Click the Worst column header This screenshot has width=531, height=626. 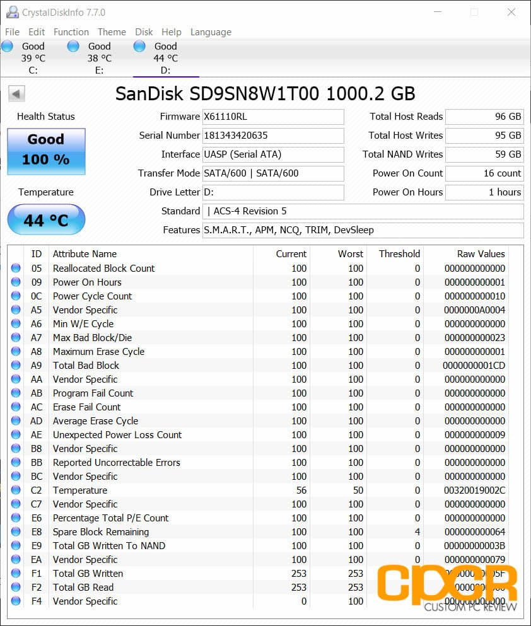click(350, 254)
